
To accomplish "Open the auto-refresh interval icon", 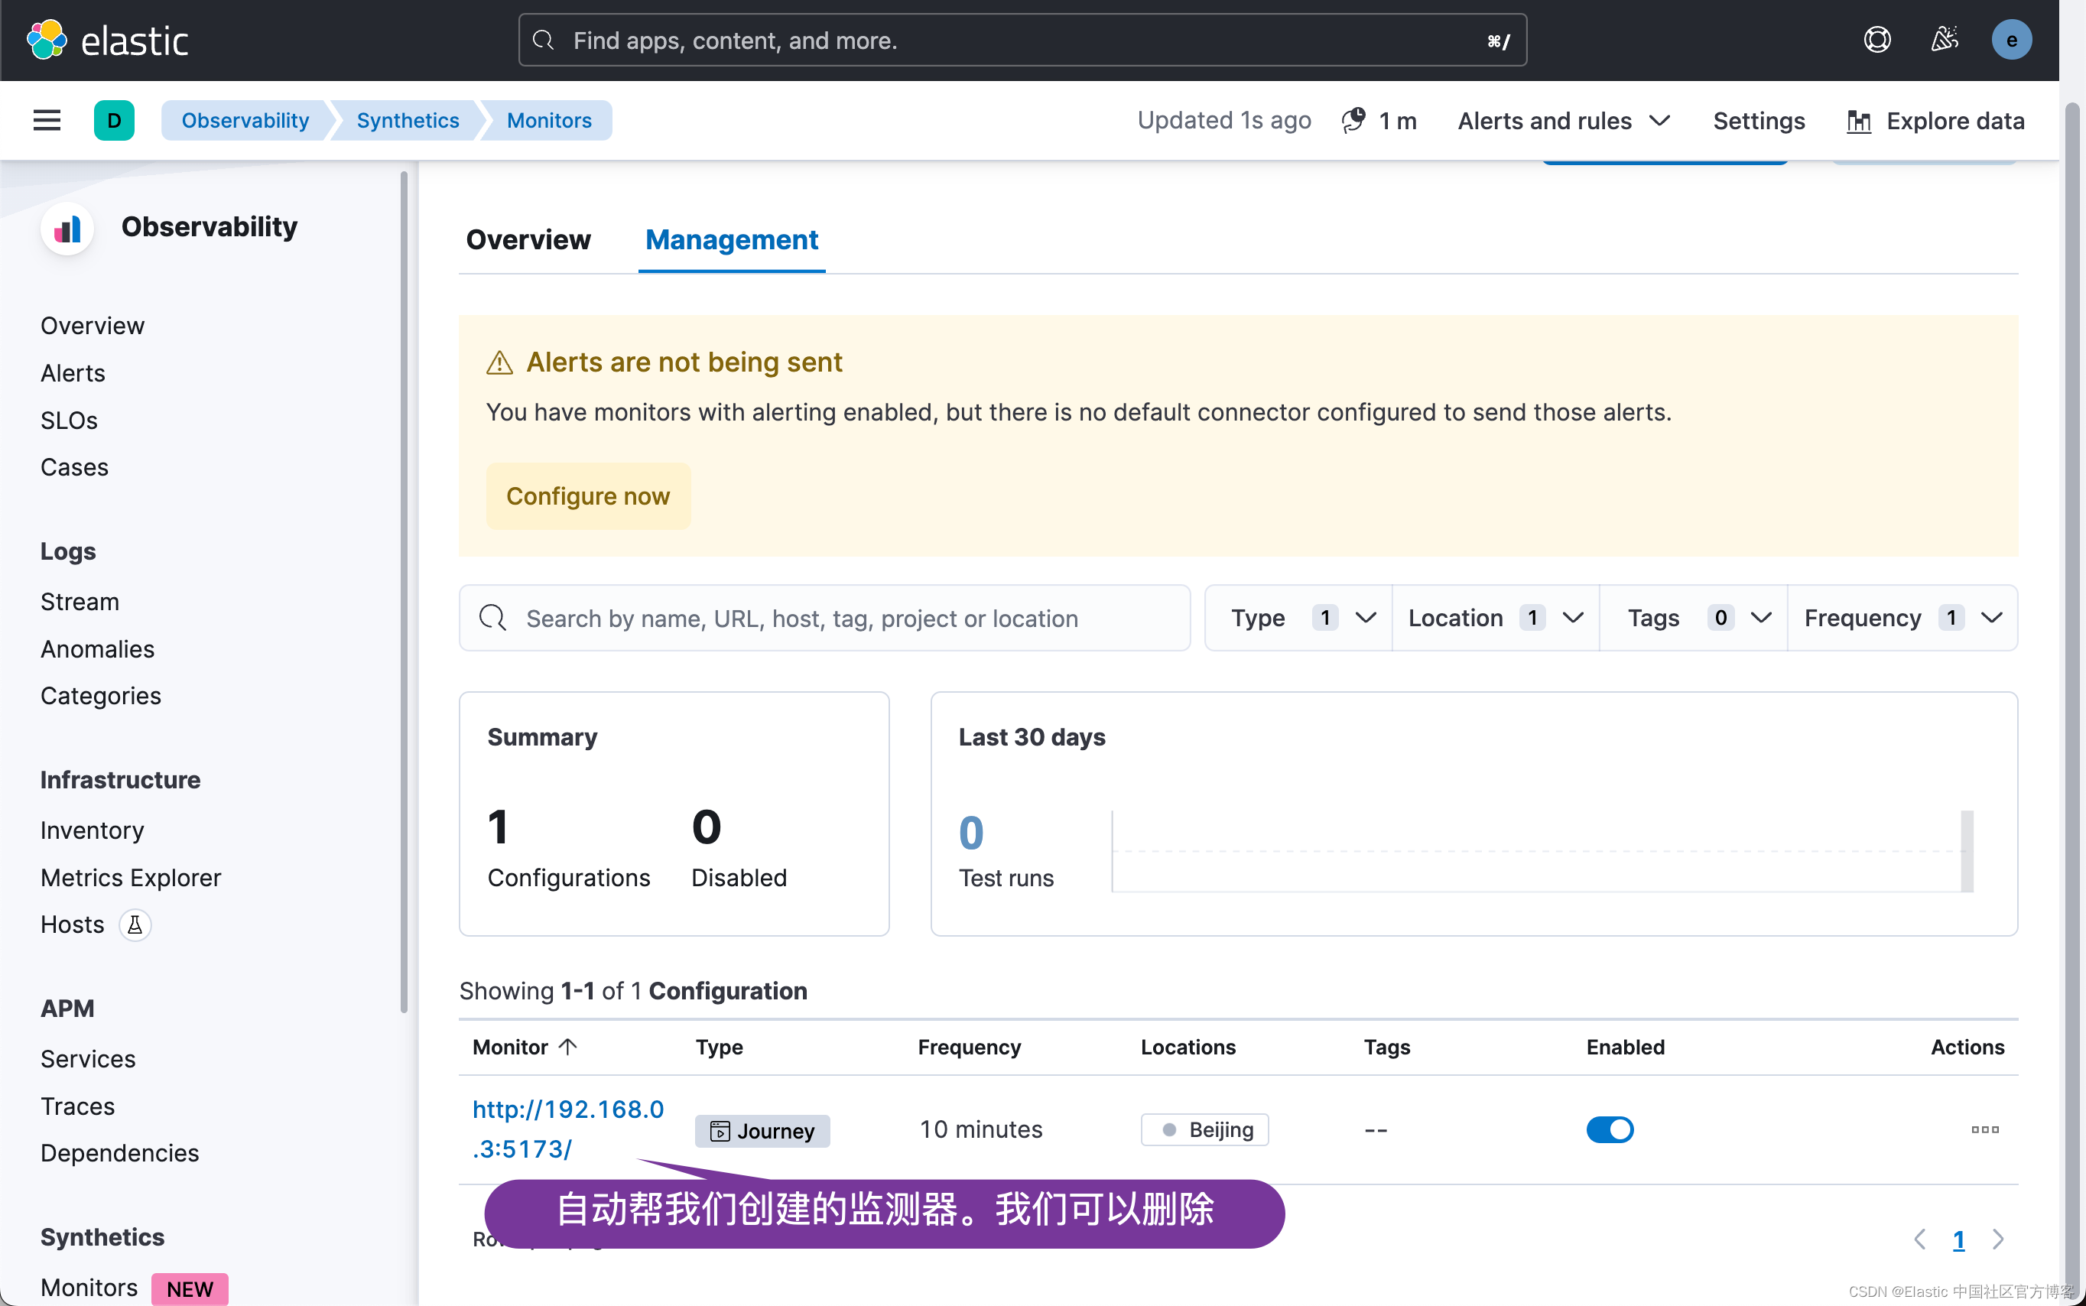I will pos(1353,120).
